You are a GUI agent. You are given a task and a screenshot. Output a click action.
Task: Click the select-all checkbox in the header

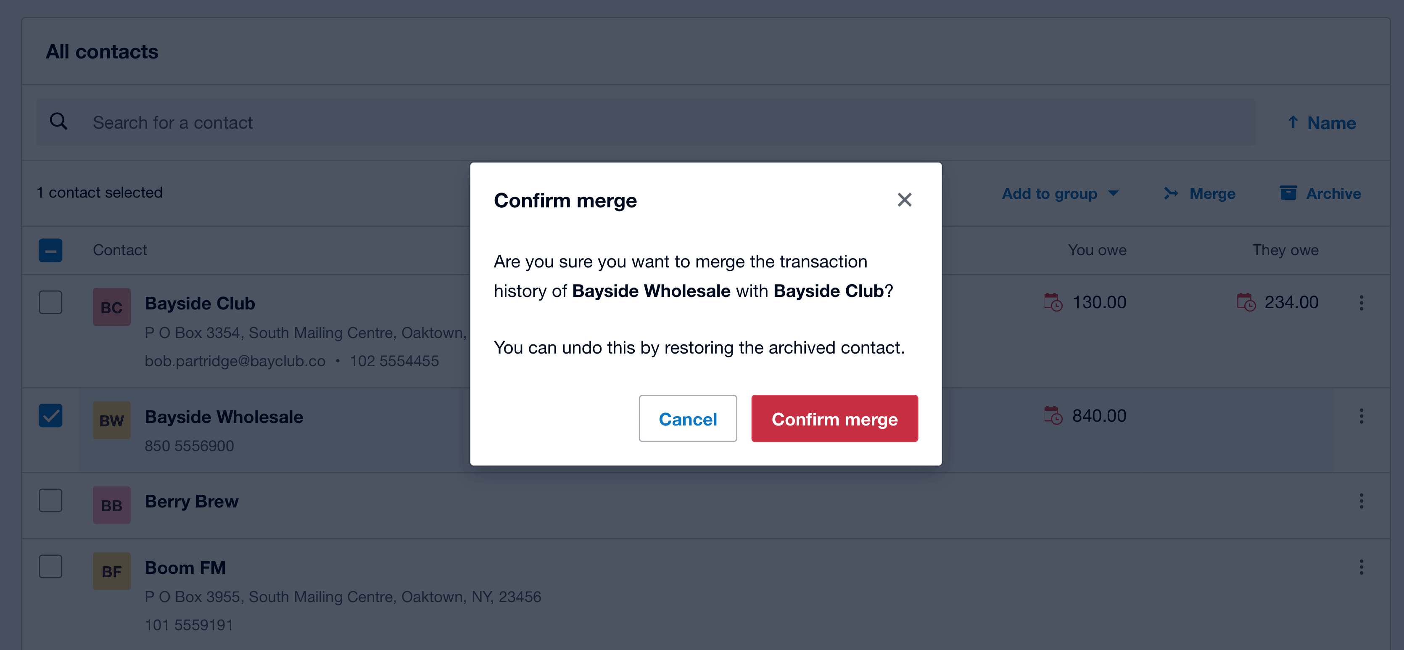coord(50,250)
